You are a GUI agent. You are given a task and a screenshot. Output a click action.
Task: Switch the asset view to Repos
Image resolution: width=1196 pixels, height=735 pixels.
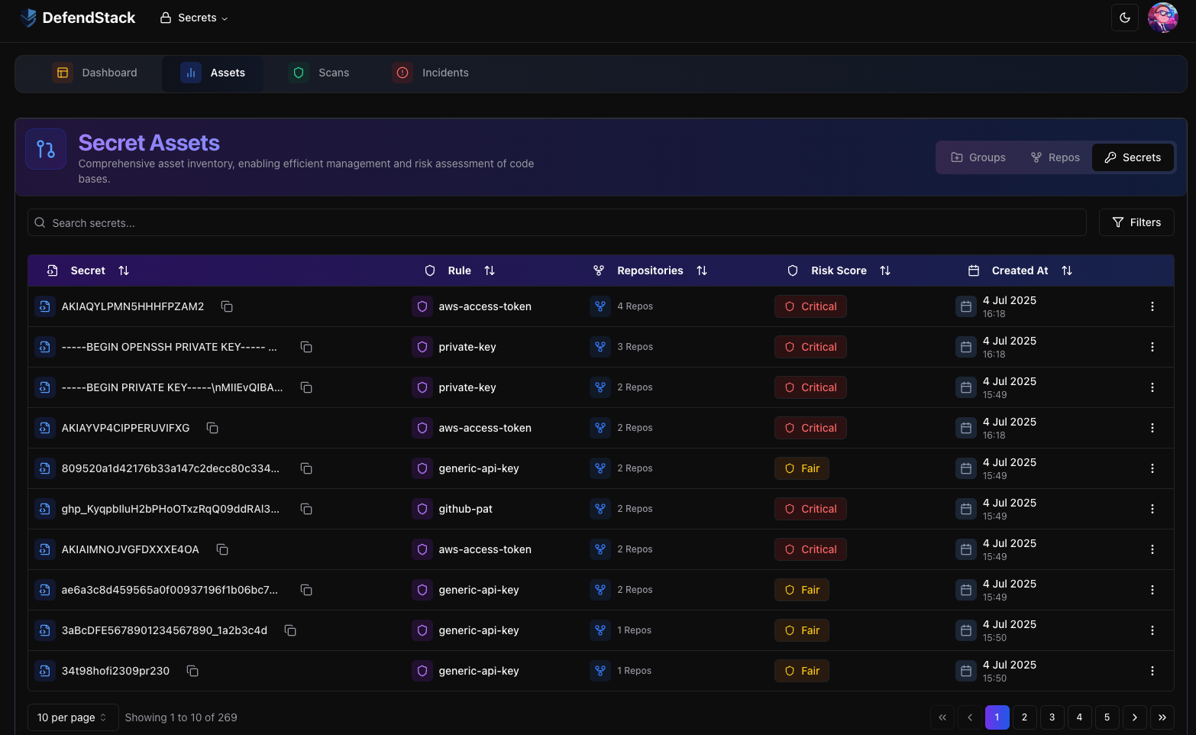(1055, 157)
